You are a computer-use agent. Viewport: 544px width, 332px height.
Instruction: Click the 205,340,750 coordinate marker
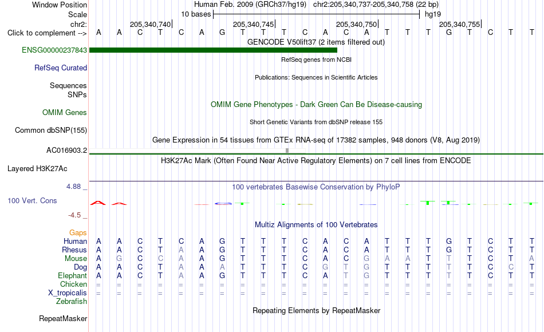[357, 24]
